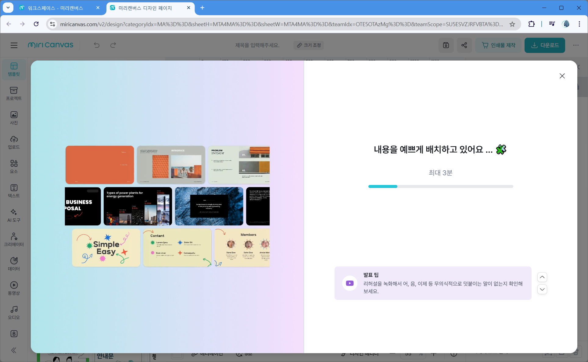
Task: Select the 텍스트 text tool
Action: (14, 191)
